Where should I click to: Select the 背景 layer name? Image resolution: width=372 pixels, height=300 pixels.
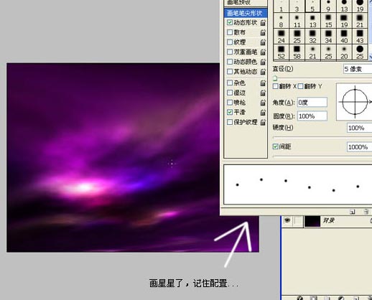328,220
